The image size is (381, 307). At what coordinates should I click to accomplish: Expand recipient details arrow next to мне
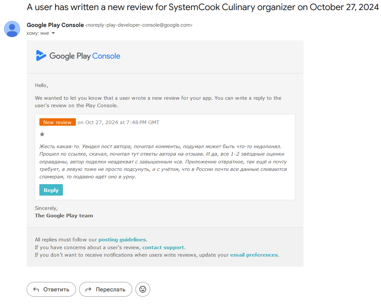click(x=53, y=33)
